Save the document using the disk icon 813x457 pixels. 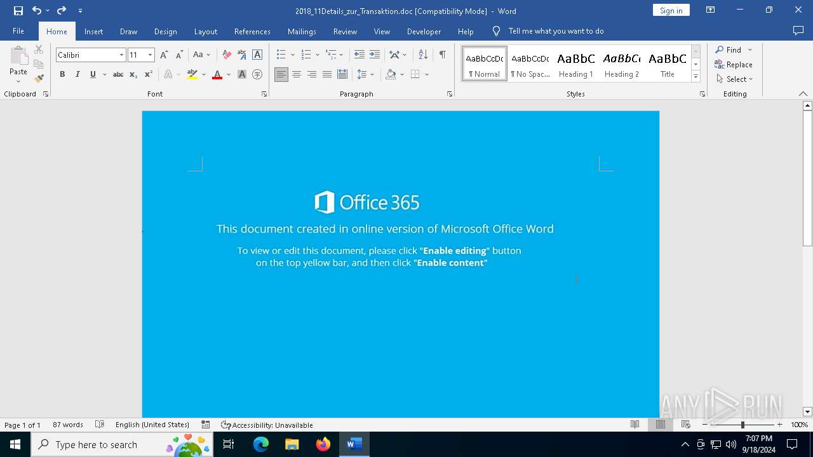coord(18,10)
